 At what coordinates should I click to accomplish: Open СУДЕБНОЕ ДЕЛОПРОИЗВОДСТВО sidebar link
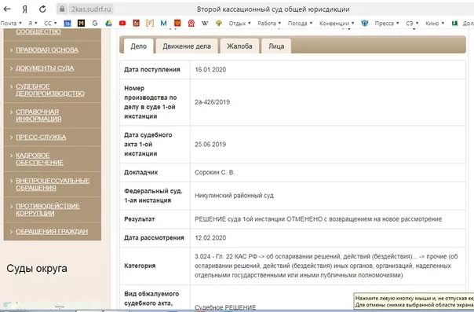(x=50, y=90)
